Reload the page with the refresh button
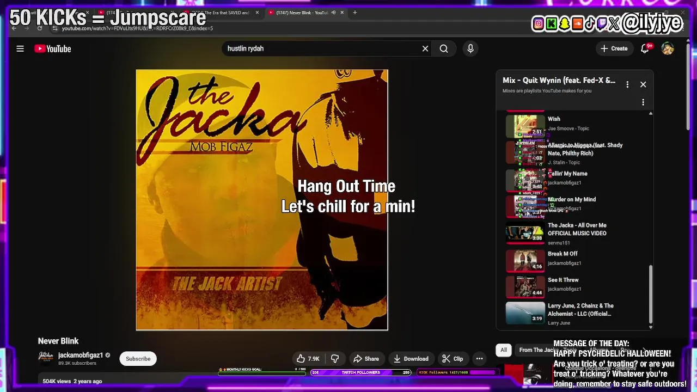 click(40, 28)
